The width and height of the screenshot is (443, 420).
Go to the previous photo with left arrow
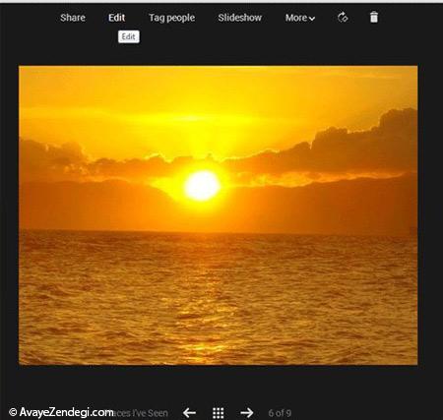189,412
